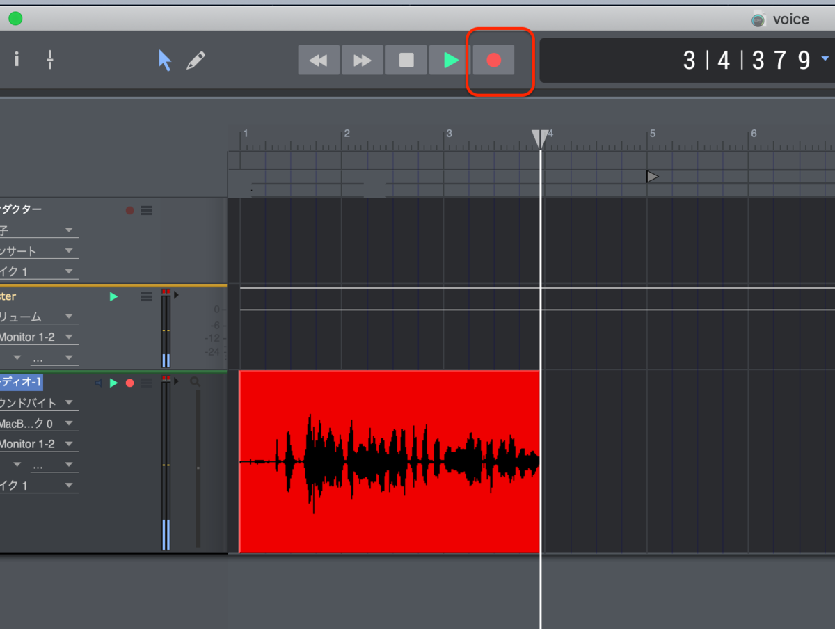Image resolution: width=835 pixels, height=629 pixels.
Task: Click the playhead wiper on the time ruler
Action: tap(540, 139)
